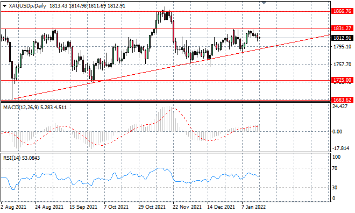Screen dimensions: 355x213
Task: Click the 1795.10 price axis value
Action: (x=342, y=46)
